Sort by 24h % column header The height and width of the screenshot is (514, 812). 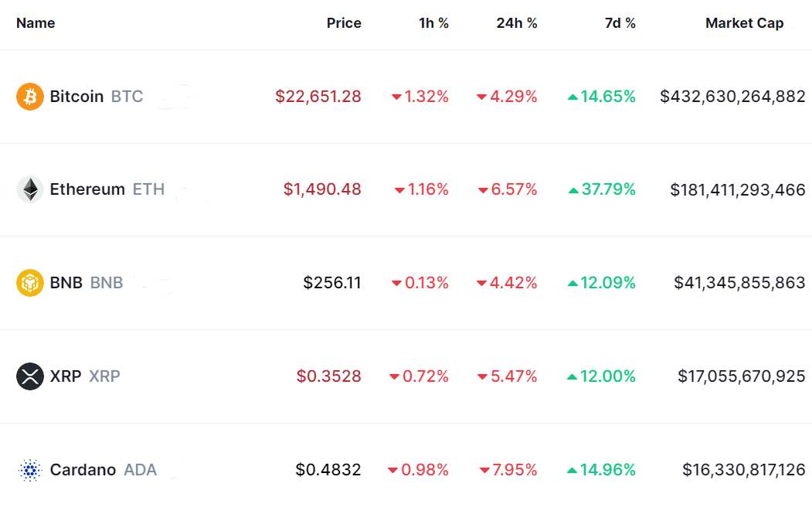(516, 23)
